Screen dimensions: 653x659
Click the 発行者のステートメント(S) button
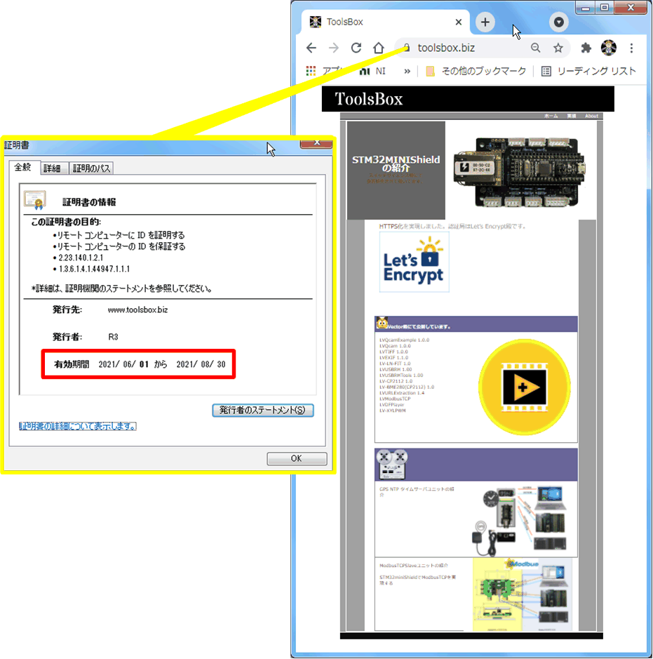click(263, 410)
